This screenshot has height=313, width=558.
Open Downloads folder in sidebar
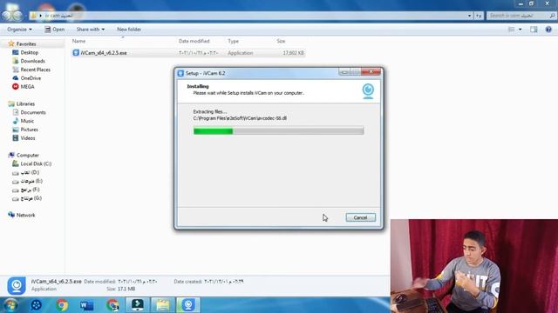click(33, 61)
